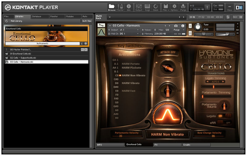Click the rack save disk icon
Screen dimensions: 247x156
click(x=241, y=17)
